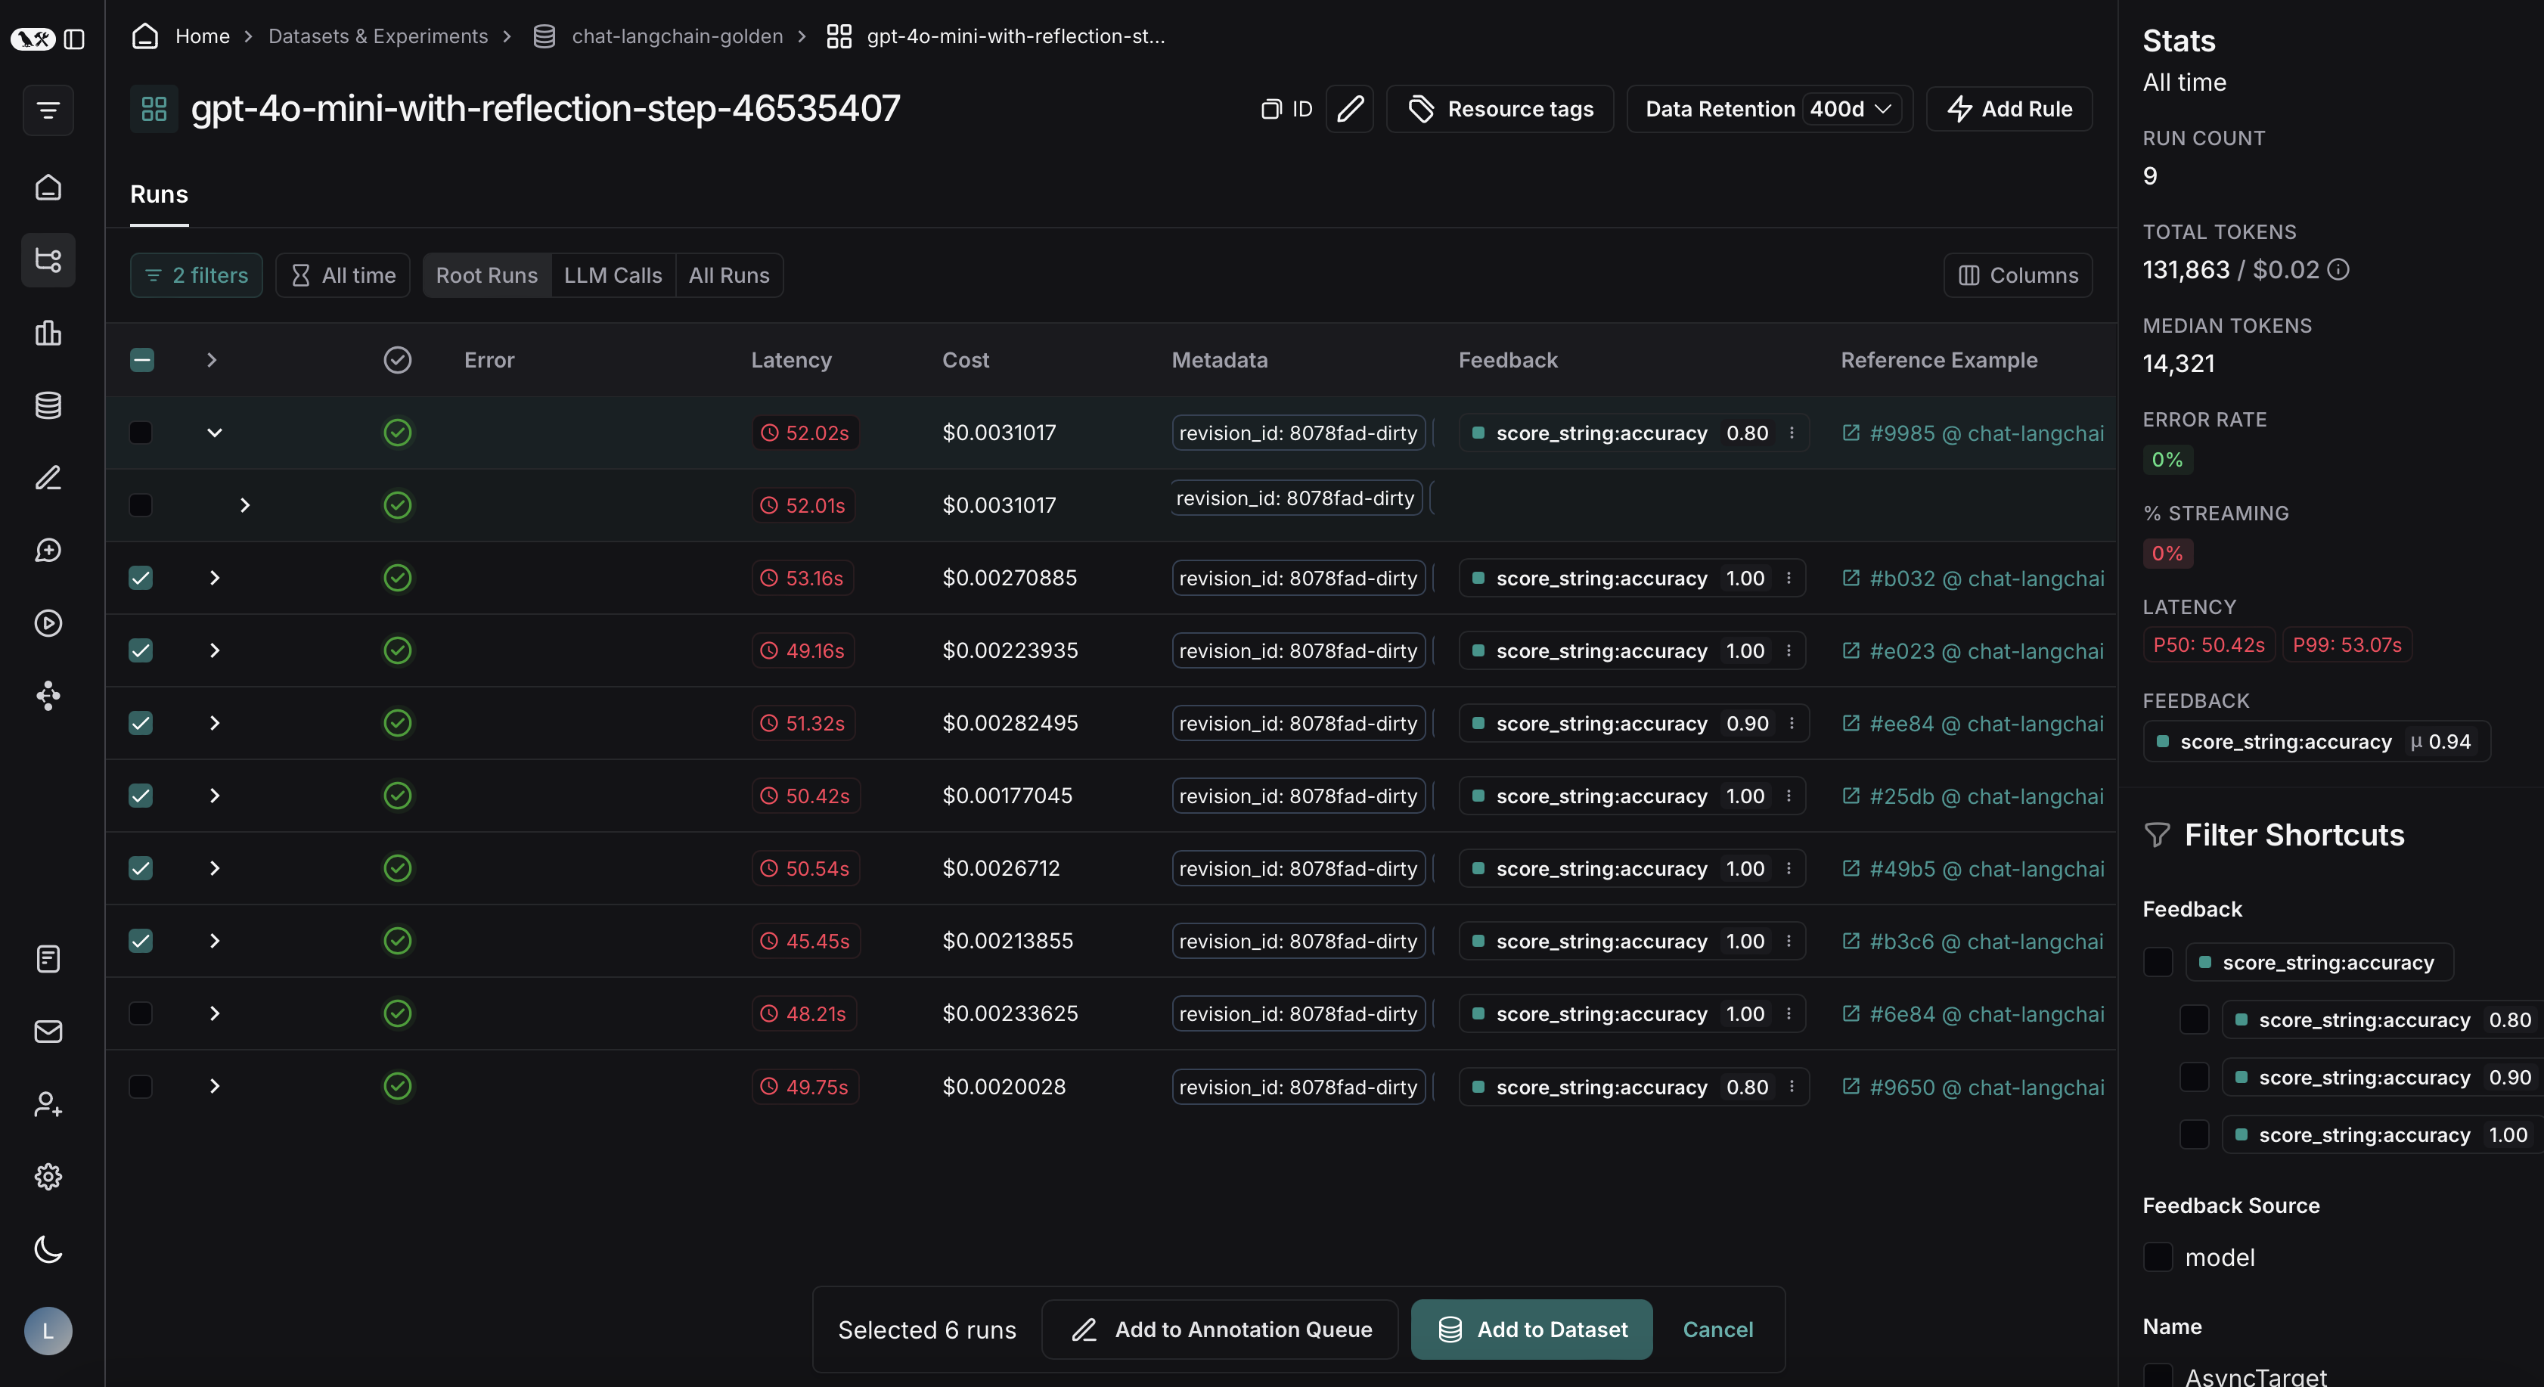Check the 48.21s latency run checkbox

[x=141, y=1013]
